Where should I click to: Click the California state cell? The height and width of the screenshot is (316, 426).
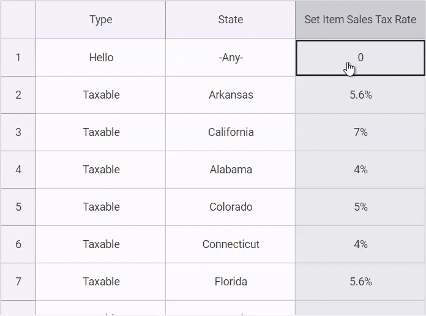230,132
